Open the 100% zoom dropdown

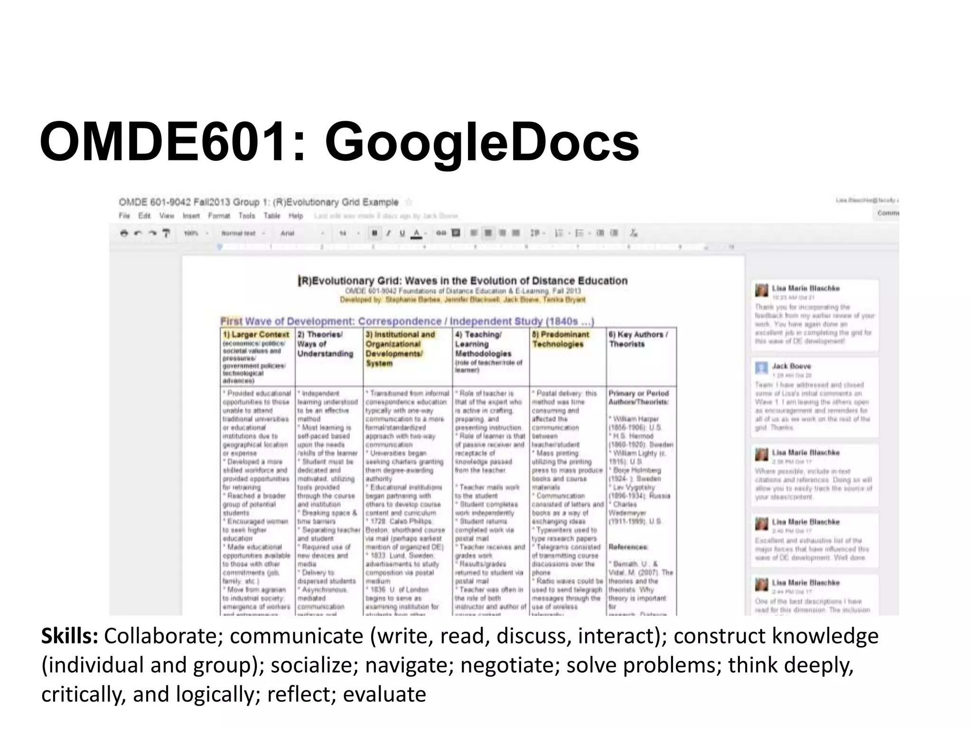point(196,233)
